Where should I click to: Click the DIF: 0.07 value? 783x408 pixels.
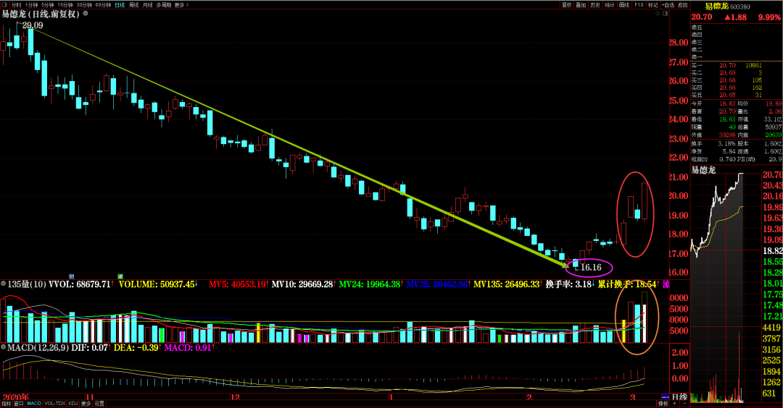[x=89, y=347]
